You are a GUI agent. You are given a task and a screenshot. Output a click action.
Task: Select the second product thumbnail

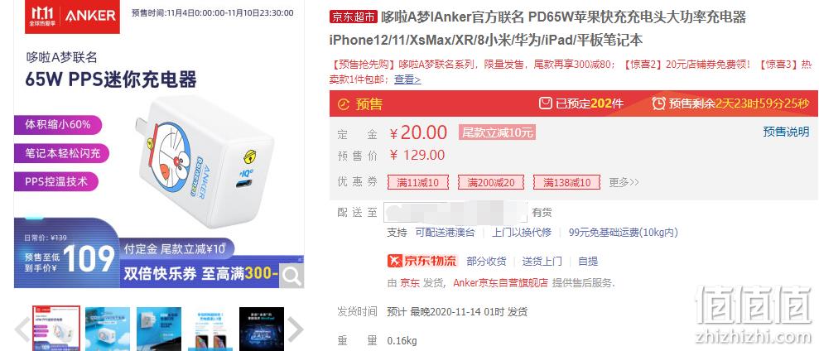107,329
